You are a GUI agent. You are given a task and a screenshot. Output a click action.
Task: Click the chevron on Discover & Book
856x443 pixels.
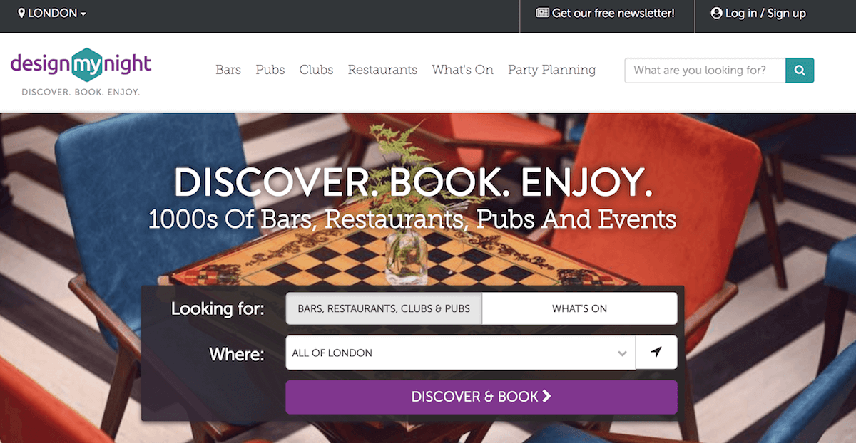pos(547,397)
